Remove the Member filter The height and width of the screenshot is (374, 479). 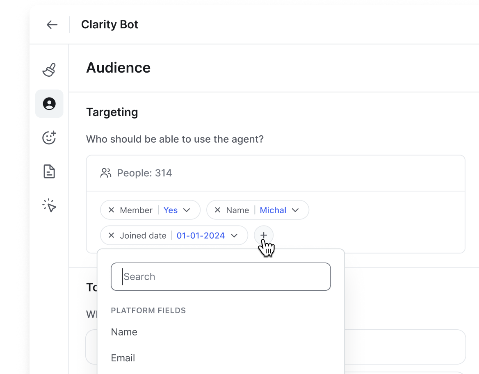coord(111,210)
